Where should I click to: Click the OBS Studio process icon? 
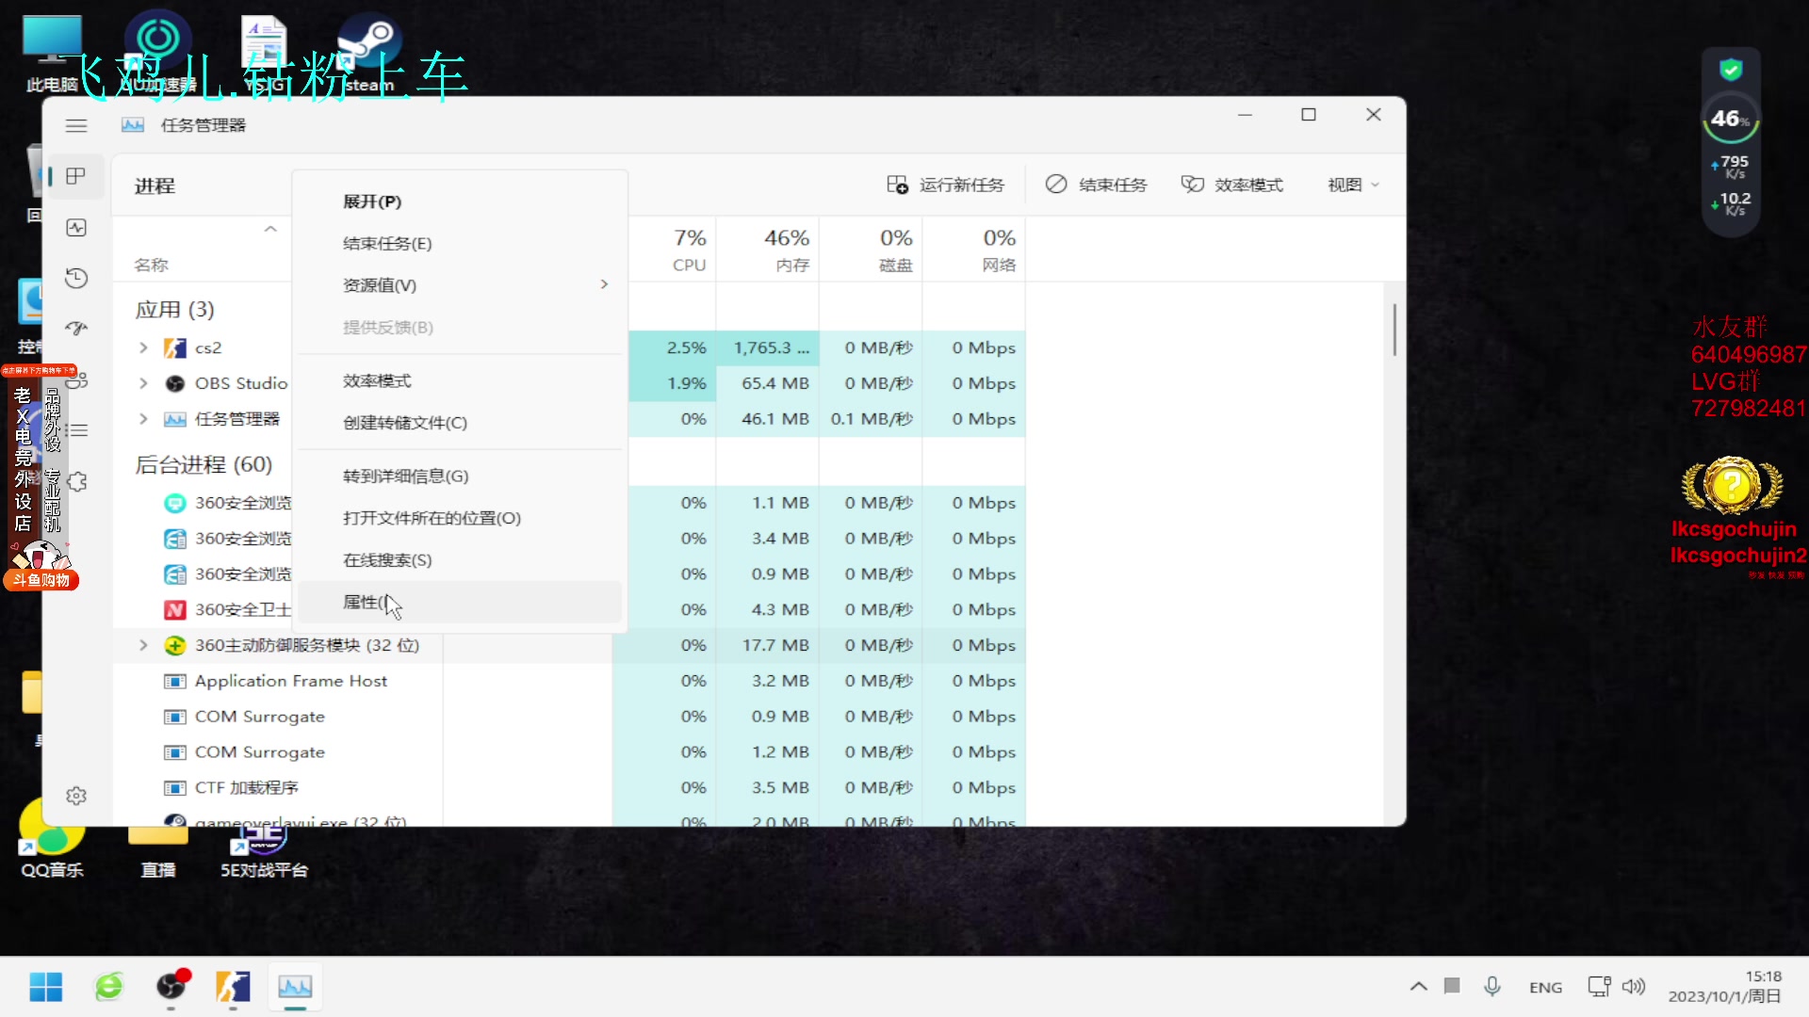click(x=175, y=383)
